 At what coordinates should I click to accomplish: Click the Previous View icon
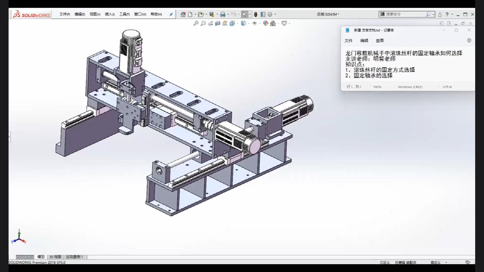[210, 23]
